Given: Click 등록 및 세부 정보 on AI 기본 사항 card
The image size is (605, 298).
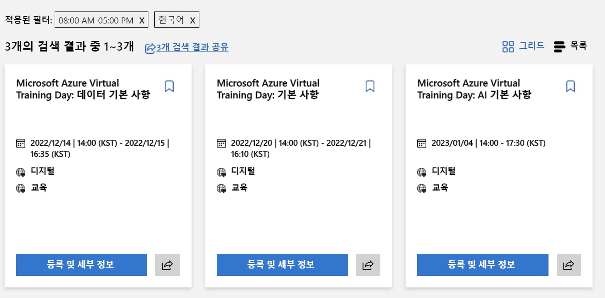Looking at the screenshot, I should 482,265.
